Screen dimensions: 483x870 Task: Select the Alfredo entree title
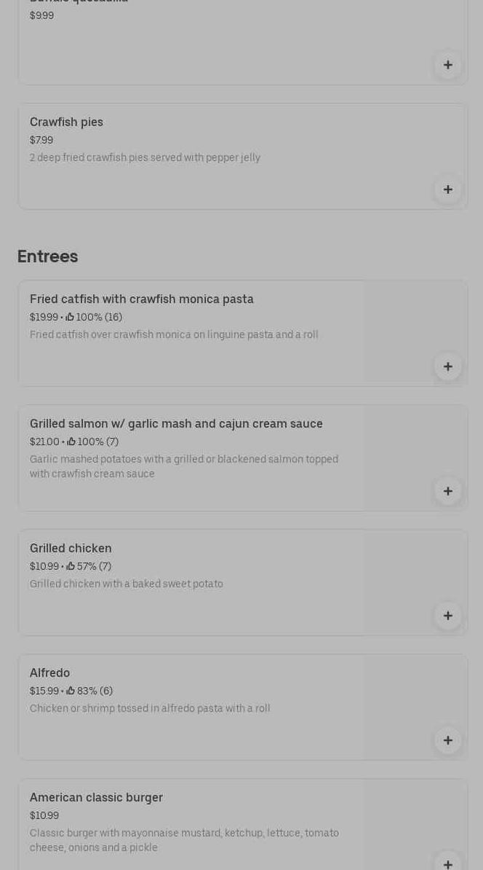[x=49, y=673]
